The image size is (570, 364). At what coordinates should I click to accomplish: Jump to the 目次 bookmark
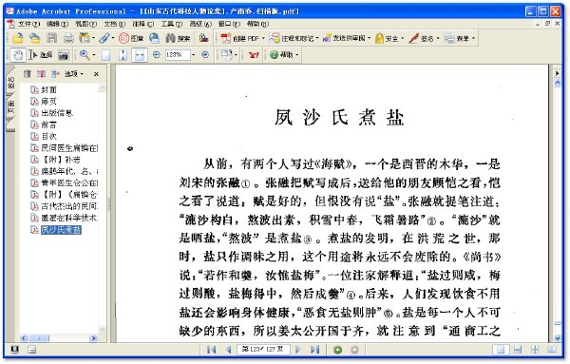[x=49, y=136]
